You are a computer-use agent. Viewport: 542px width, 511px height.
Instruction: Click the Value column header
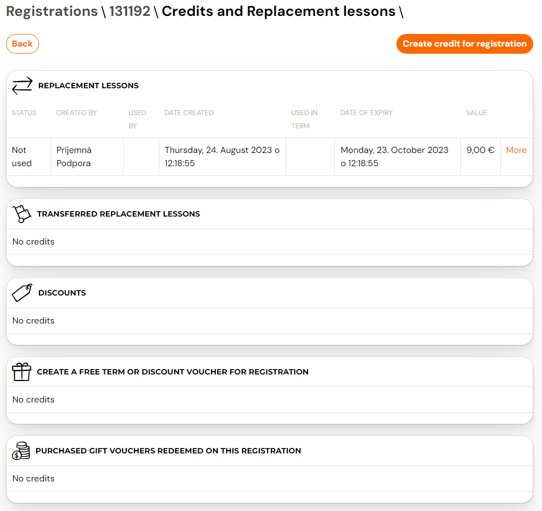pos(477,113)
